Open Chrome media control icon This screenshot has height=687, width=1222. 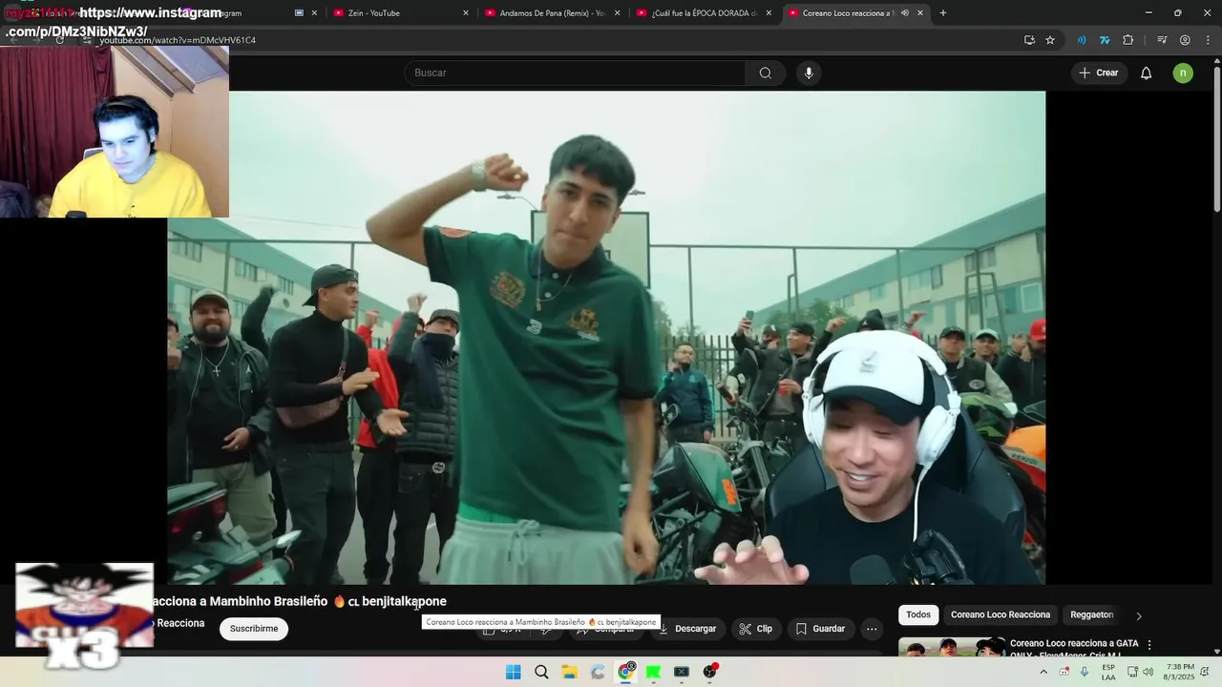click(1162, 40)
